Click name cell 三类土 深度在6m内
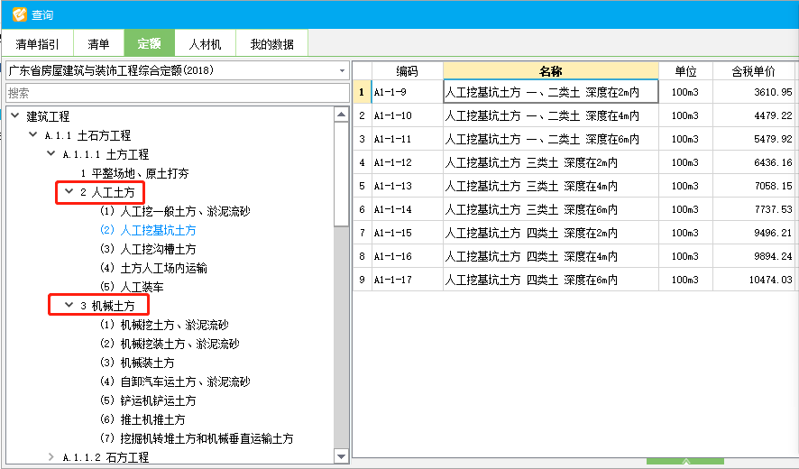 click(551, 209)
